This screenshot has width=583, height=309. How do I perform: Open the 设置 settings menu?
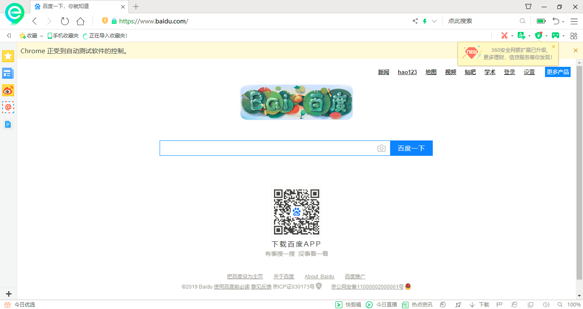pyautogui.click(x=529, y=72)
